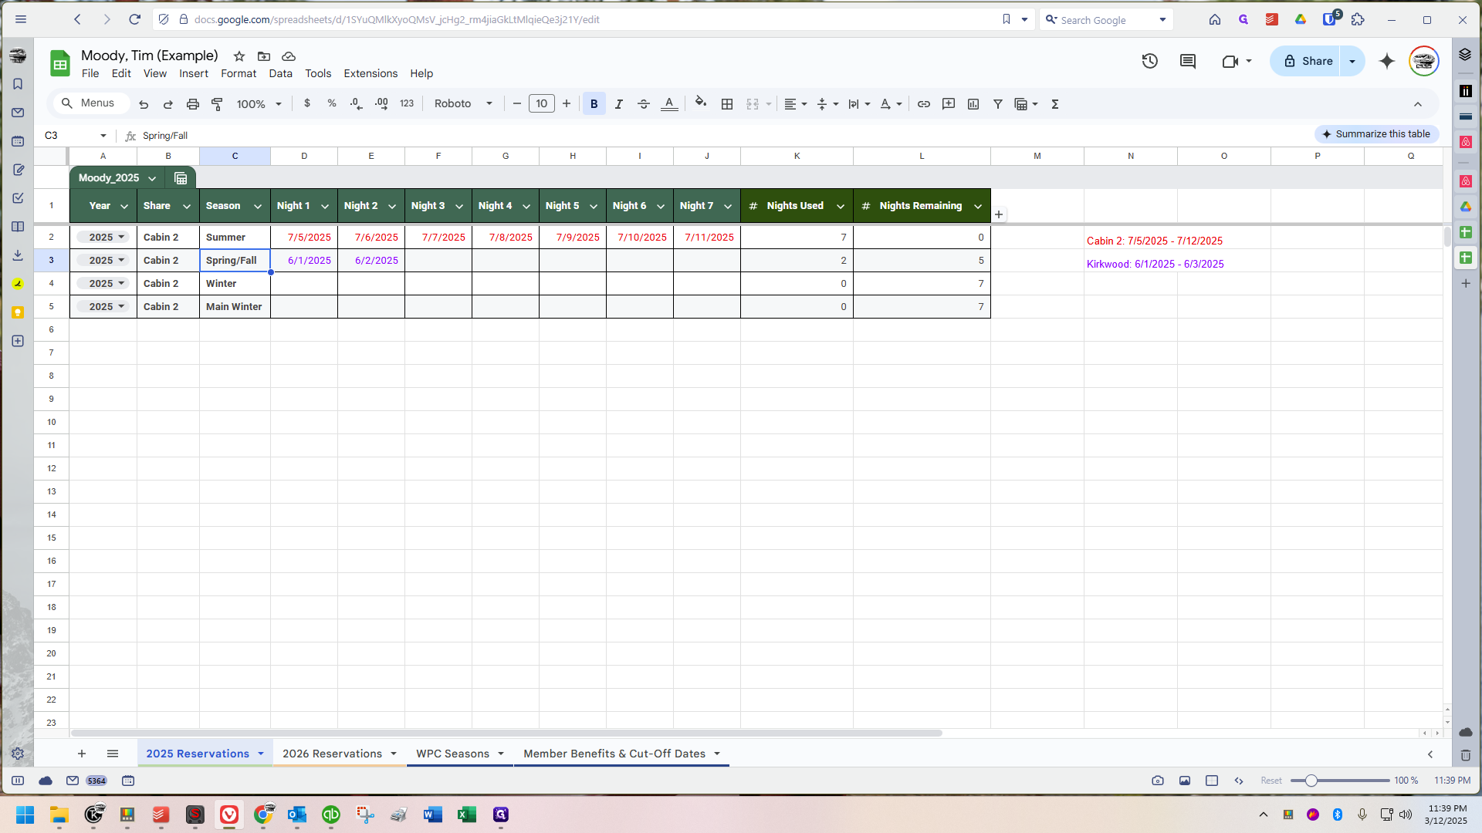Screen dimensions: 1482x833
Task: Format selection as percent
Action: [x=332, y=103]
